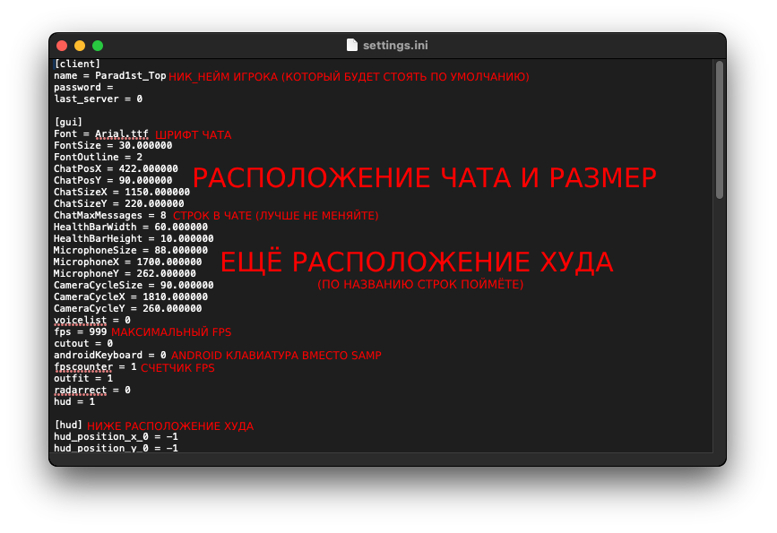
Task: Click the 'CameraCycleY = 260.000000' line
Action: click(128, 308)
